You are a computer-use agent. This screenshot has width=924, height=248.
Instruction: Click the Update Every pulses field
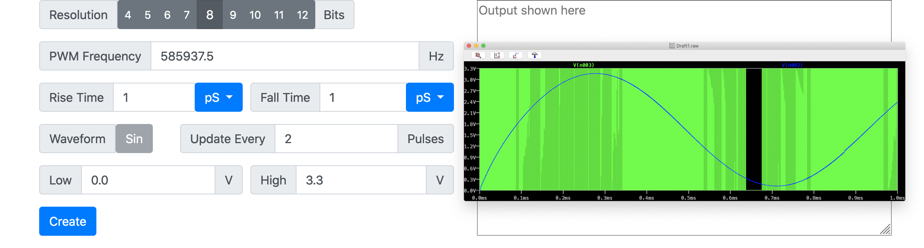coord(336,139)
